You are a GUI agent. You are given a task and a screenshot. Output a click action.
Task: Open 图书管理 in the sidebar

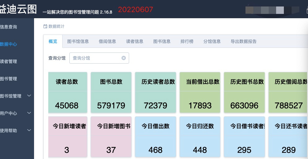tap(9, 79)
